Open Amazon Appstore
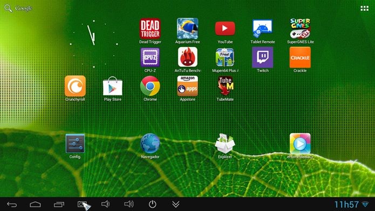Viewport: 375px width, 211px height. (x=188, y=86)
